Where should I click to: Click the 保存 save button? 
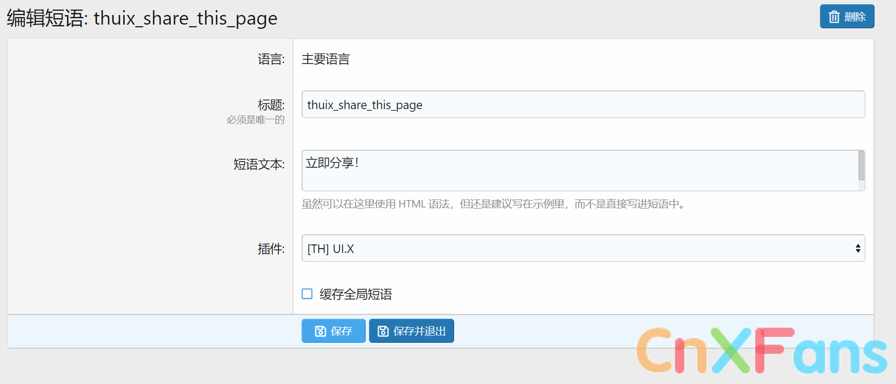point(333,331)
